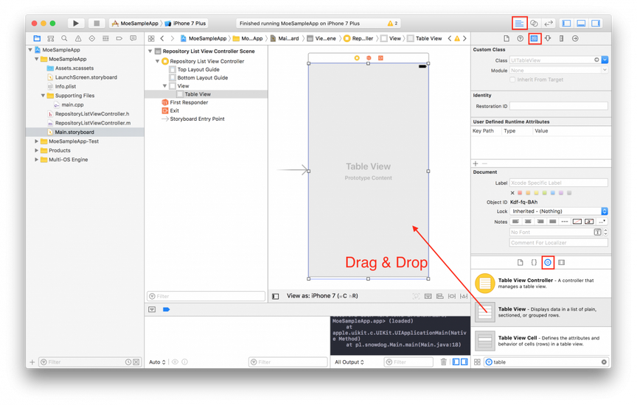Run the MoeSampleApp build
This screenshot has width=637, height=405.
coord(75,23)
